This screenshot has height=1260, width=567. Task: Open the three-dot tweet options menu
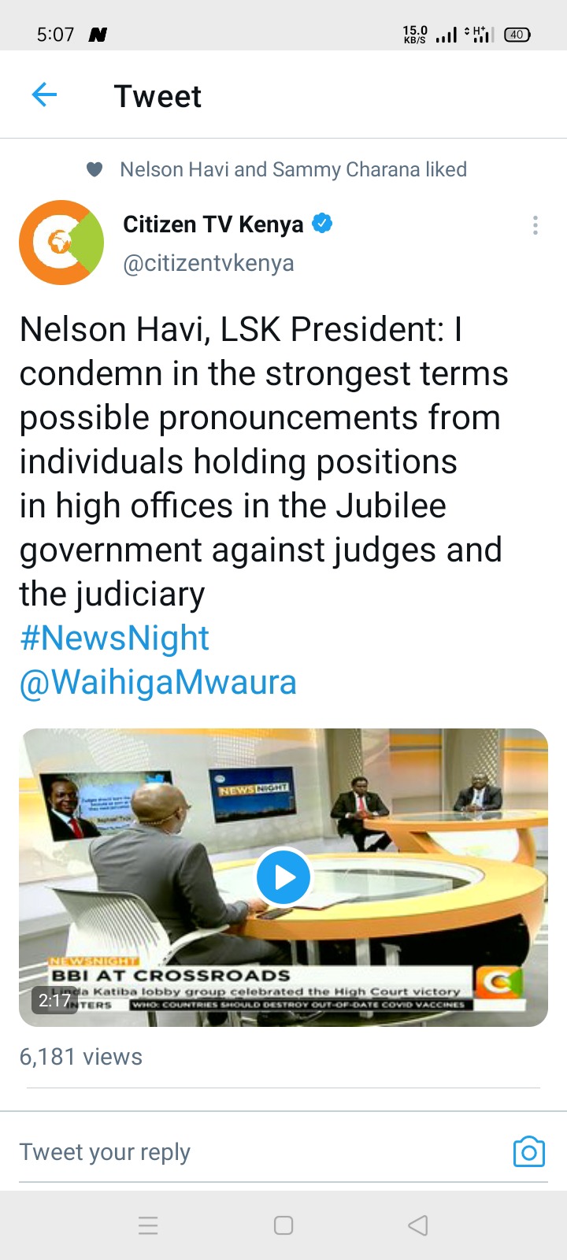[535, 225]
